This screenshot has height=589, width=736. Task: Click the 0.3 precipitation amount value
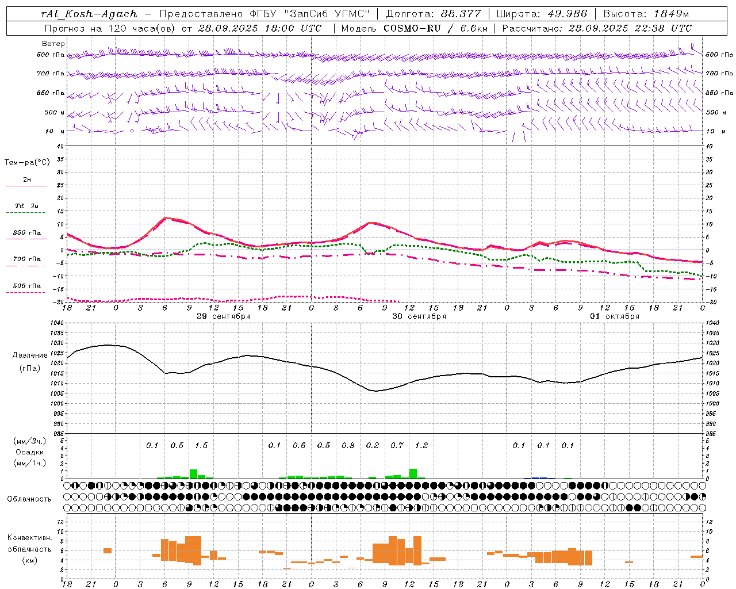pyautogui.click(x=348, y=445)
